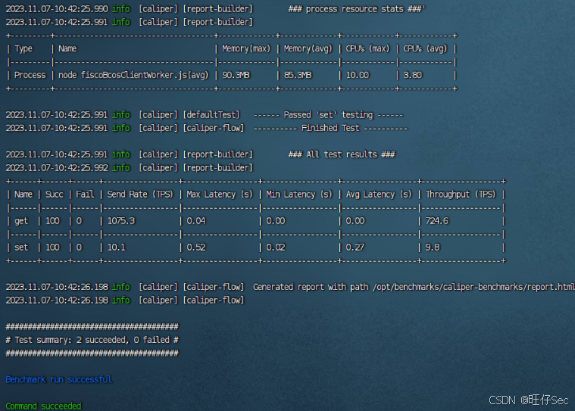The width and height of the screenshot is (575, 411).
Task: Click the 'Fail' column header
Action: [x=85, y=194]
